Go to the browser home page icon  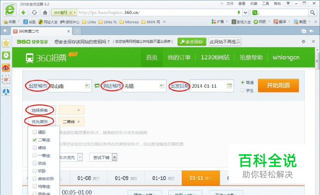pyautogui.click(x=45, y=12)
